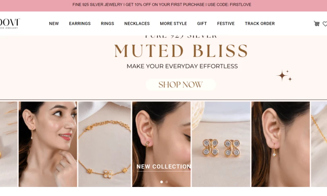Open the RINGS menu

[108, 24]
